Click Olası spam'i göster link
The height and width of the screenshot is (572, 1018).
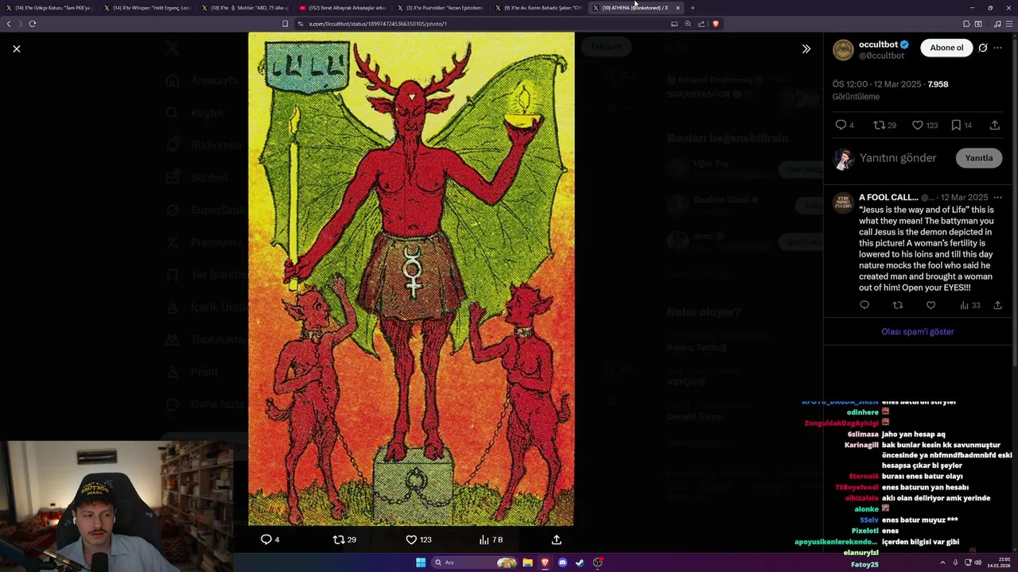coord(917,331)
